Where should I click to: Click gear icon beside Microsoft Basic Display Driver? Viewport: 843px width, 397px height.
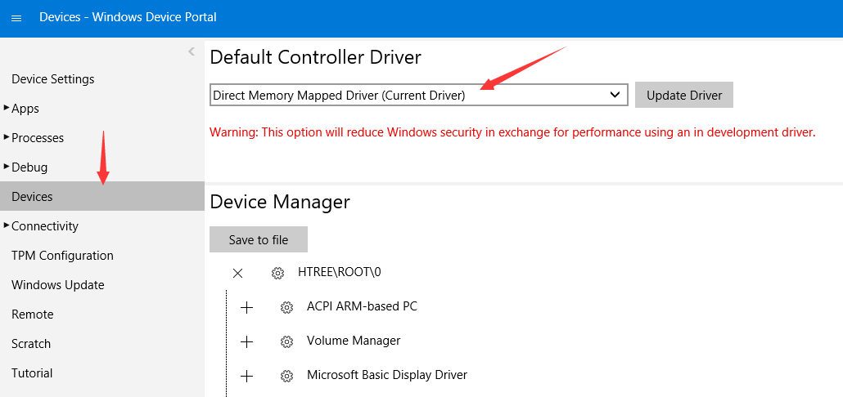[x=286, y=376]
